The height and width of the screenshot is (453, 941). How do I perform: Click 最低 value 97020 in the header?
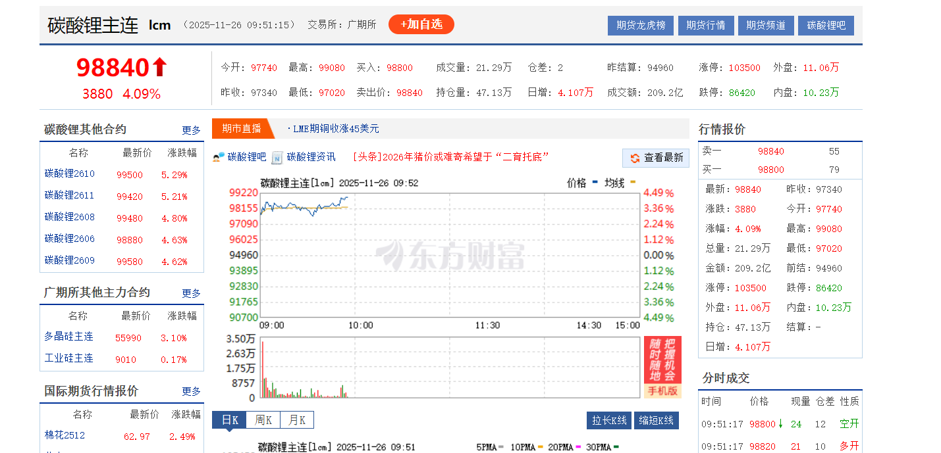coord(332,93)
